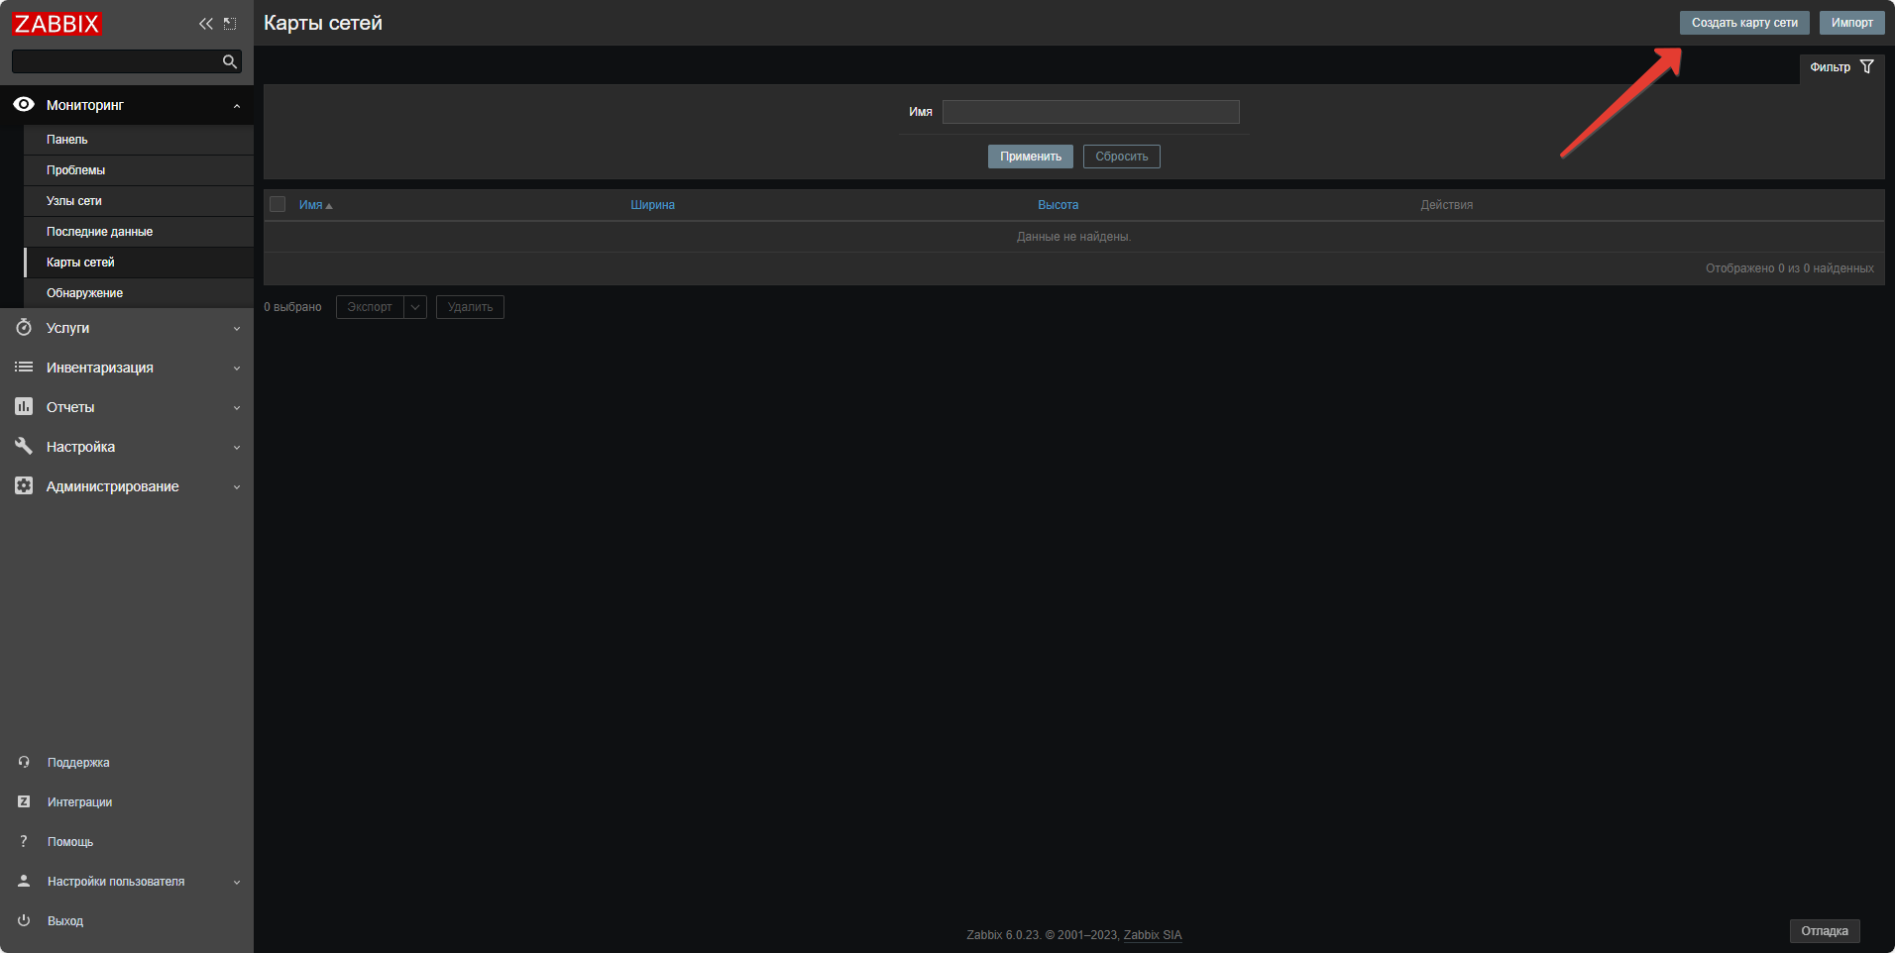Screen dimensions: 1895x953
Task: Sort the table by Ширина column
Action: click(652, 205)
